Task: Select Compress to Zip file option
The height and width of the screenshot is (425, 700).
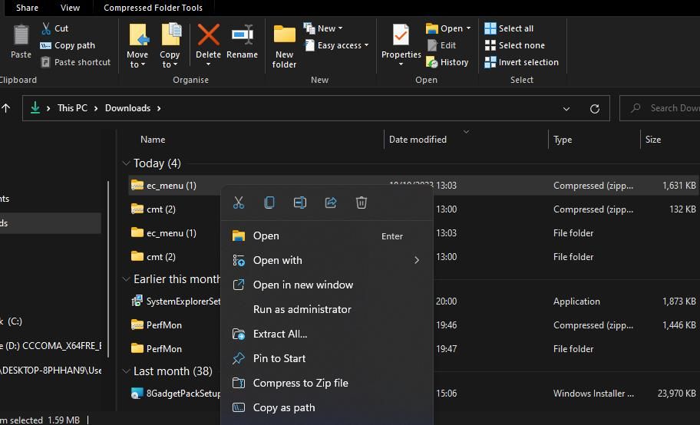Action: 300,383
